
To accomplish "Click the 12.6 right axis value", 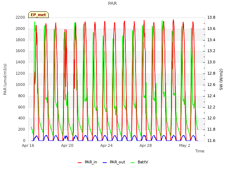I will (211, 84).
